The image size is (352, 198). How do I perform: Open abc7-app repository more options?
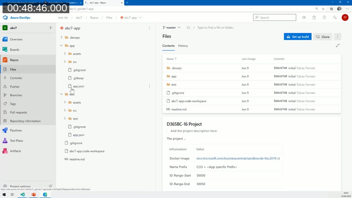(149, 28)
